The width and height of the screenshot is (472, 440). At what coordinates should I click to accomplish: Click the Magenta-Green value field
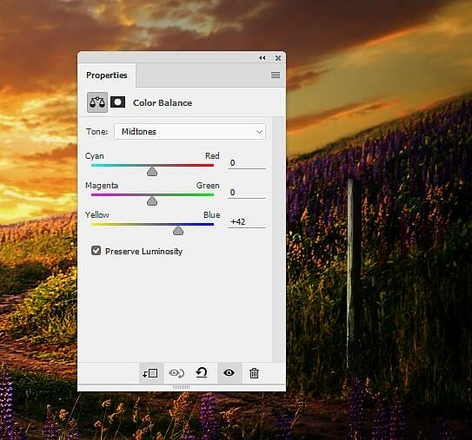pyautogui.click(x=247, y=193)
